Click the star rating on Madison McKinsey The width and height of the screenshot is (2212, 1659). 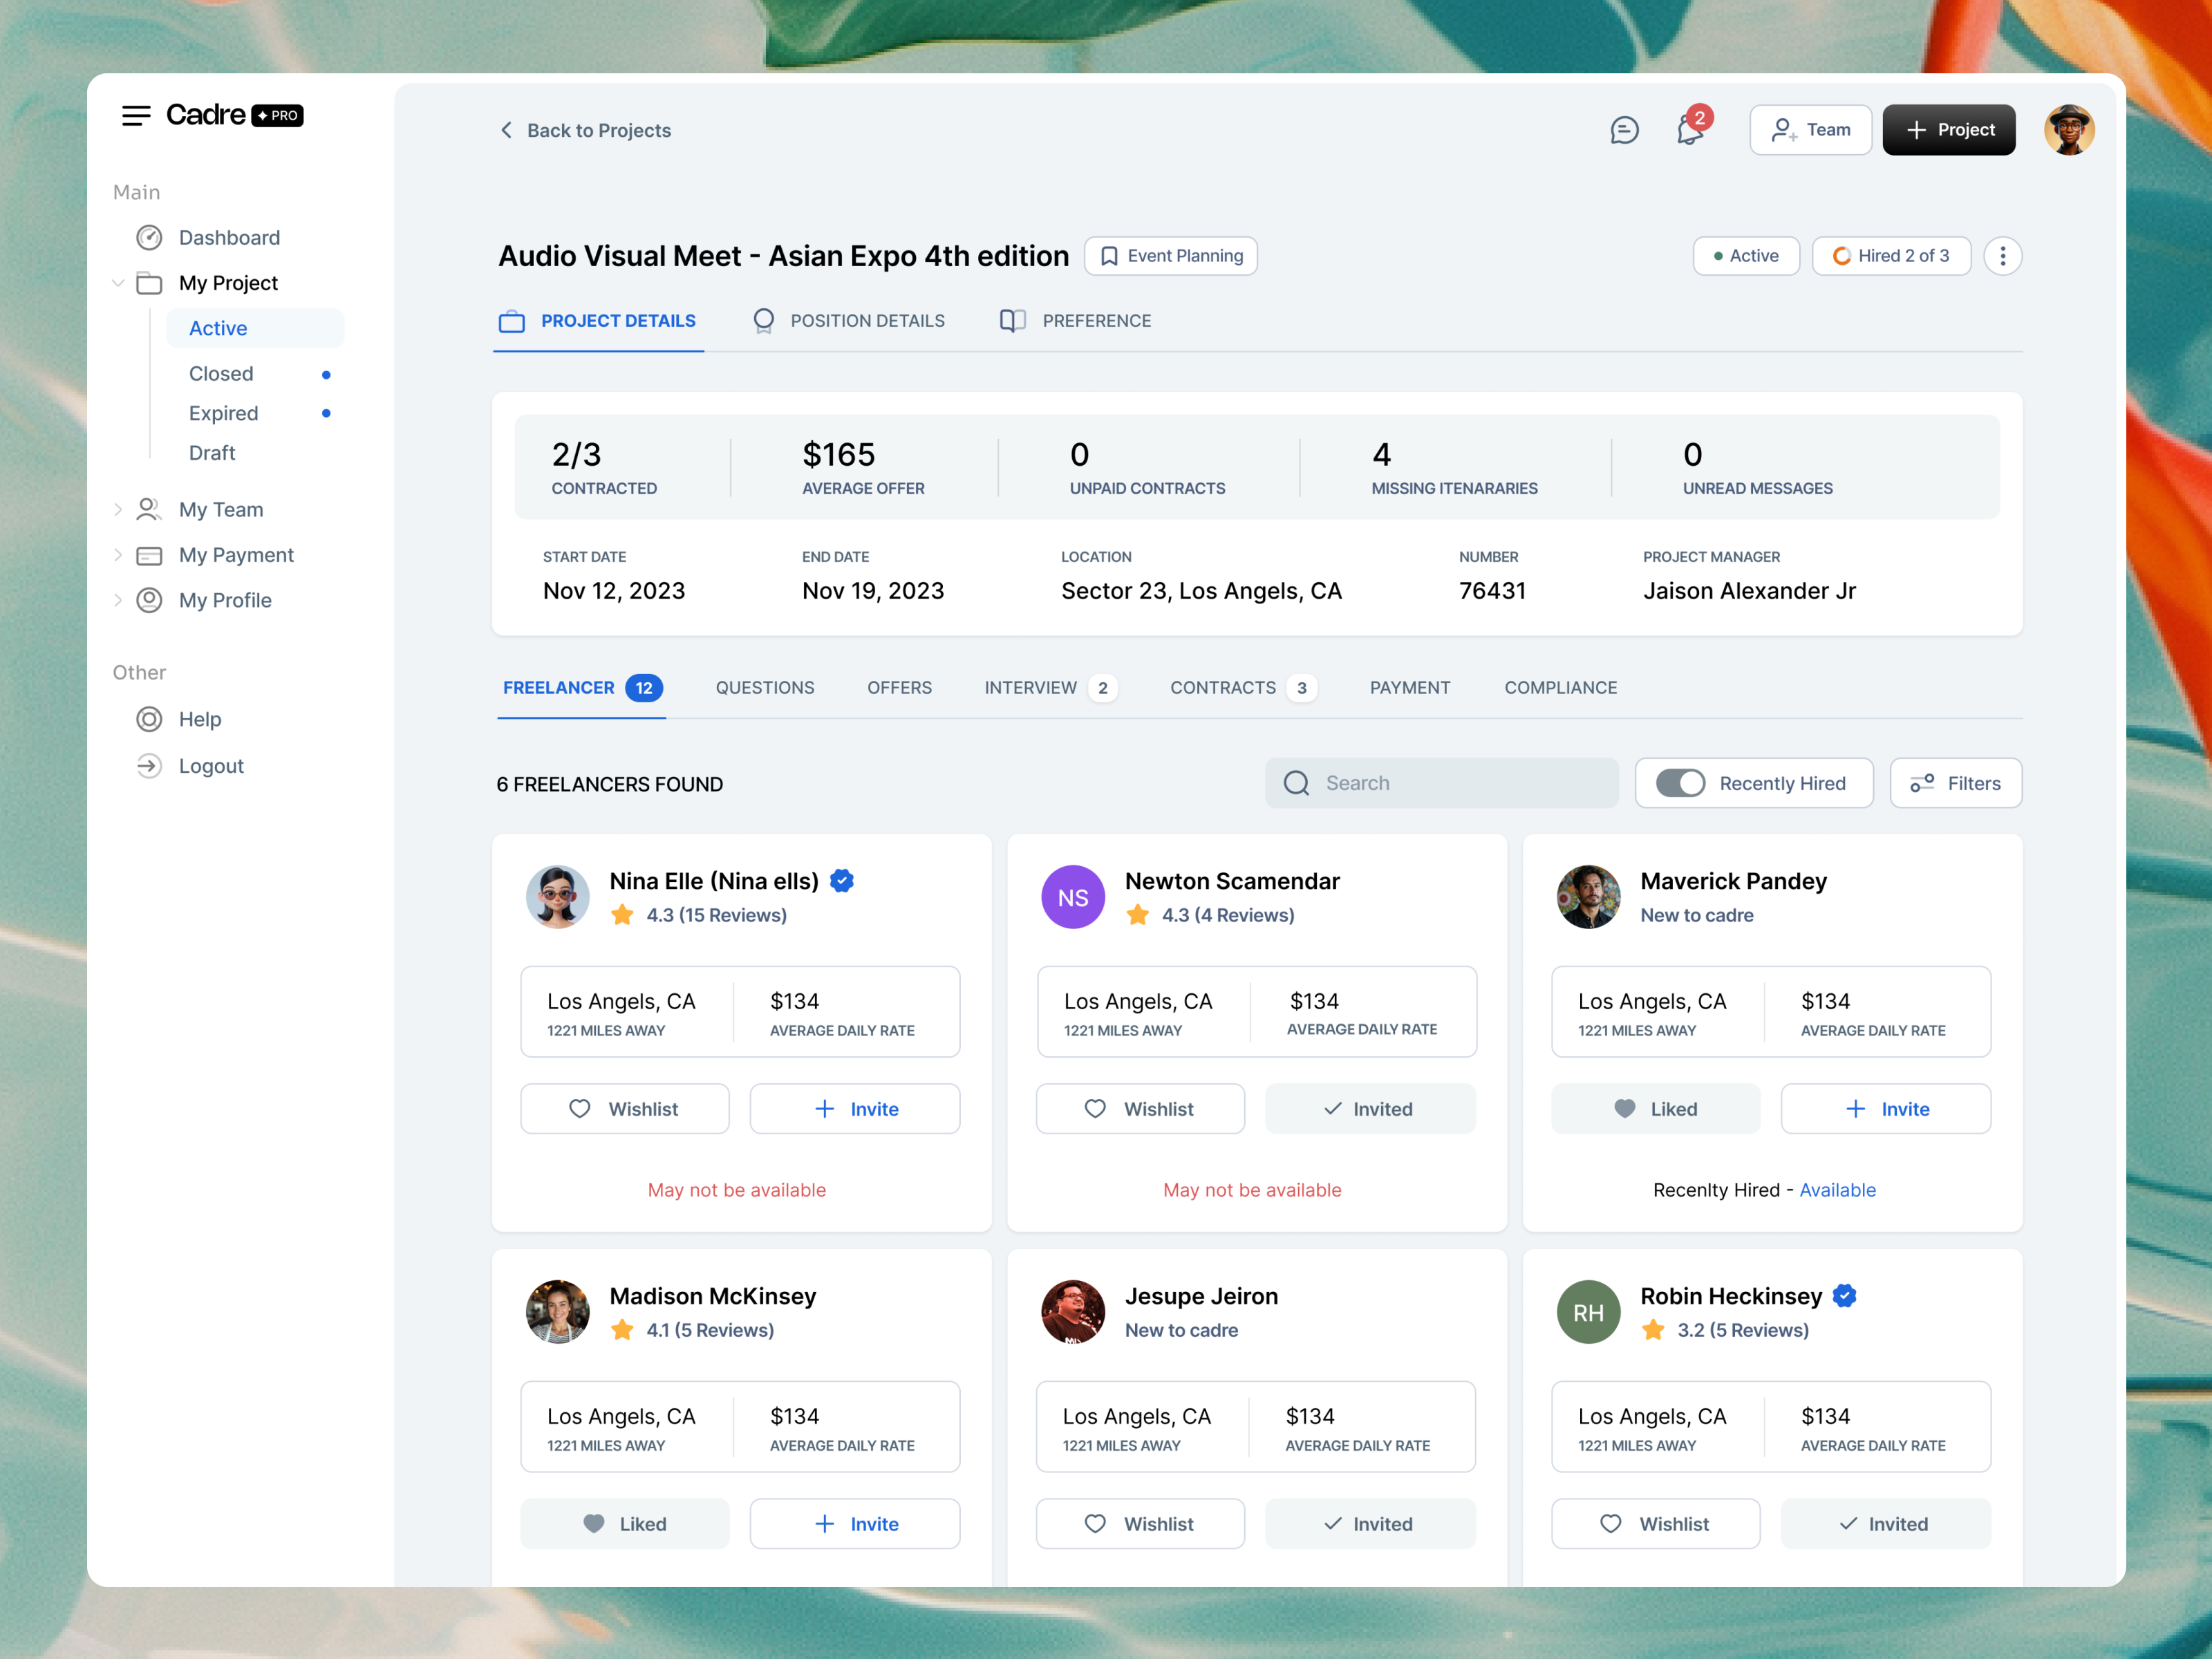tap(622, 1330)
